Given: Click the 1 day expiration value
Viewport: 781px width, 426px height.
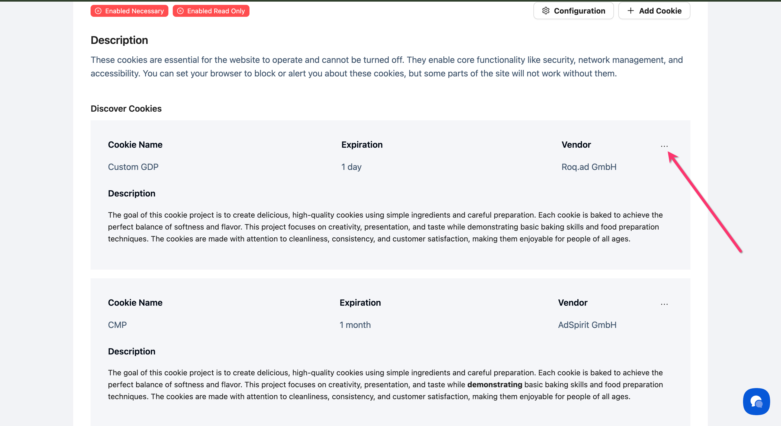Looking at the screenshot, I should pos(351,167).
